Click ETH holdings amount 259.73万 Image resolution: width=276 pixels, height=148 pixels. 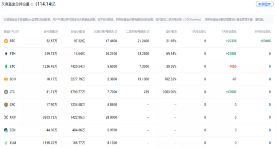[x=51, y=54]
